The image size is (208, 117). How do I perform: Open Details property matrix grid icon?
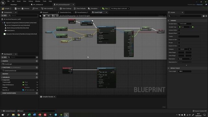click(204, 16)
